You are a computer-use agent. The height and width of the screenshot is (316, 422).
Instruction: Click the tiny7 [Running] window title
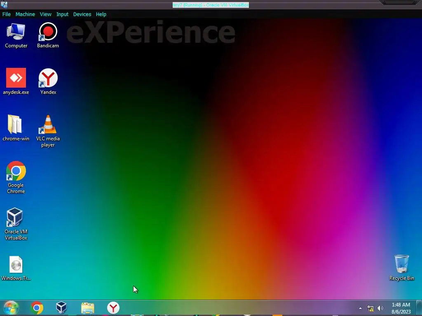(x=211, y=5)
